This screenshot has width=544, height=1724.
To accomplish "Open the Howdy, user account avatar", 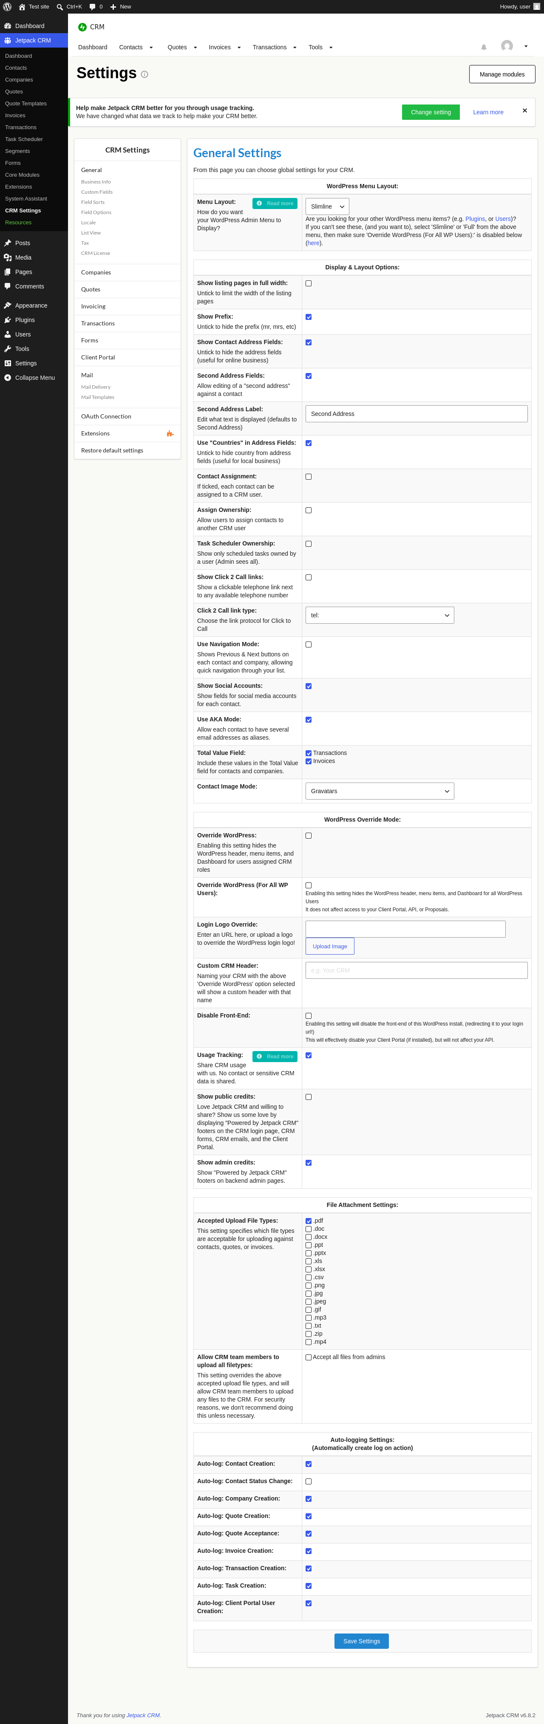I will point(537,7).
